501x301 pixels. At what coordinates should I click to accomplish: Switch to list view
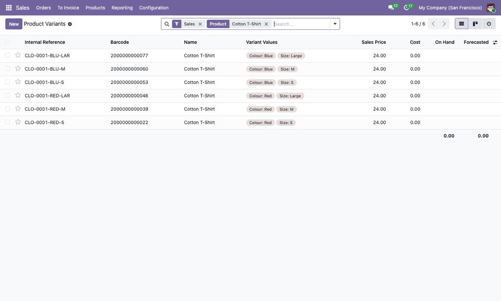pyautogui.click(x=461, y=24)
